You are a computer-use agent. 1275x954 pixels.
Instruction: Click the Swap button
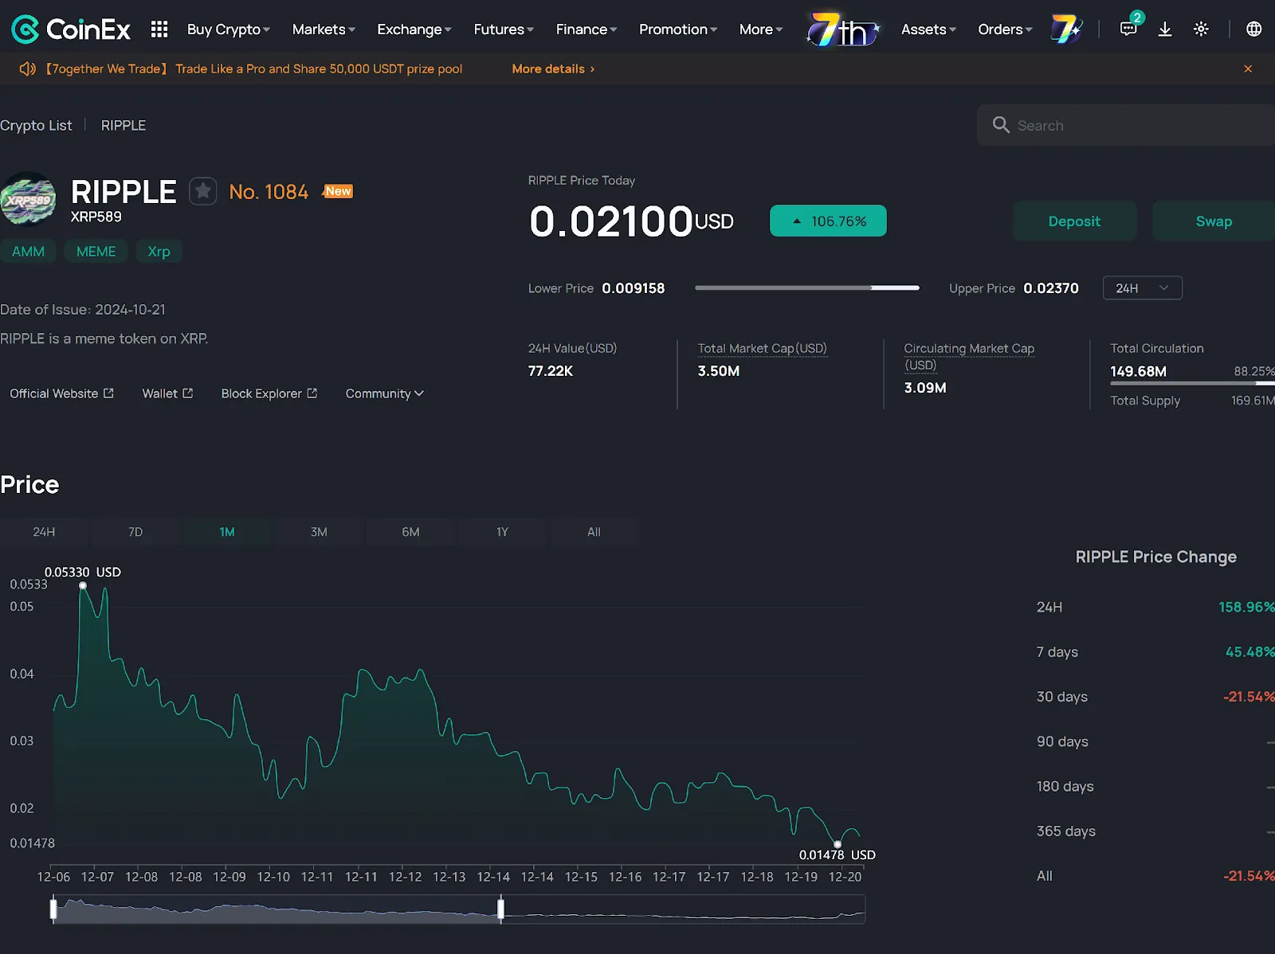point(1214,221)
